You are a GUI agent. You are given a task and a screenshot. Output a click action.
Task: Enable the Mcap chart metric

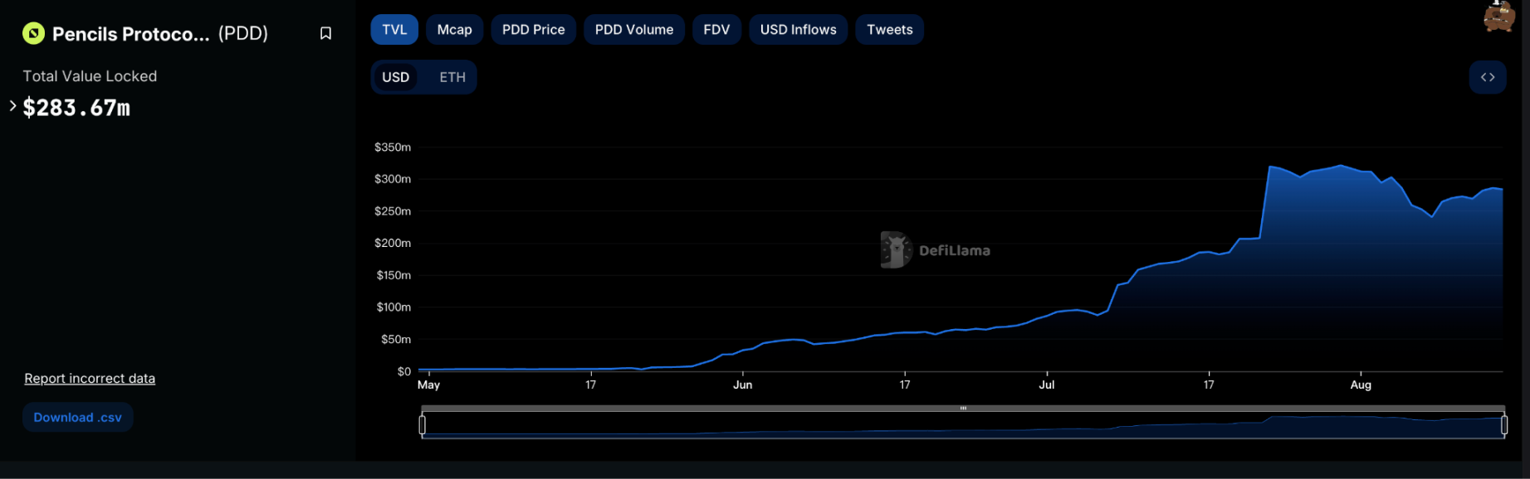click(x=454, y=30)
